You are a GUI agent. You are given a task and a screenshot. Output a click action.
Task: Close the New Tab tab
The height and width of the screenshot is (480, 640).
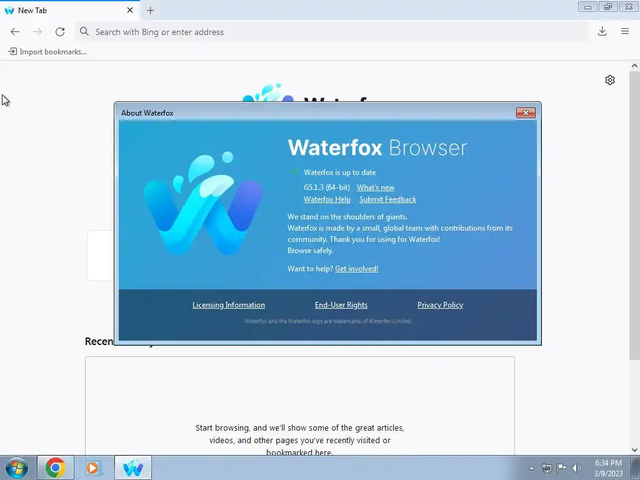point(130,10)
